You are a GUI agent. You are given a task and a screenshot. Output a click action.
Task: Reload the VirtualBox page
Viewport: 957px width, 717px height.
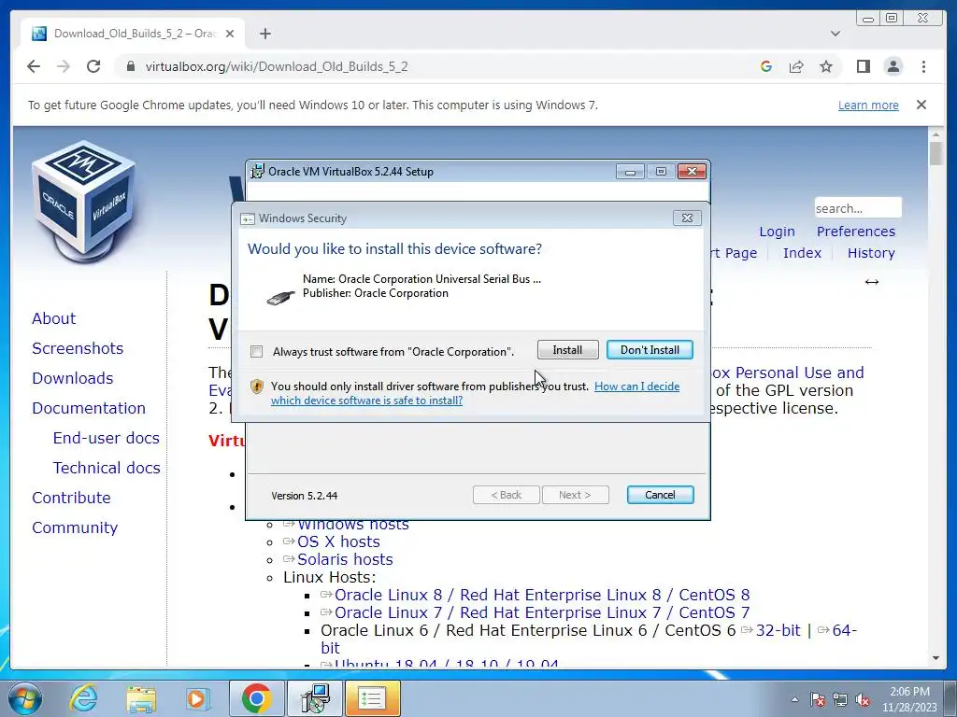pyautogui.click(x=93, y=66)
